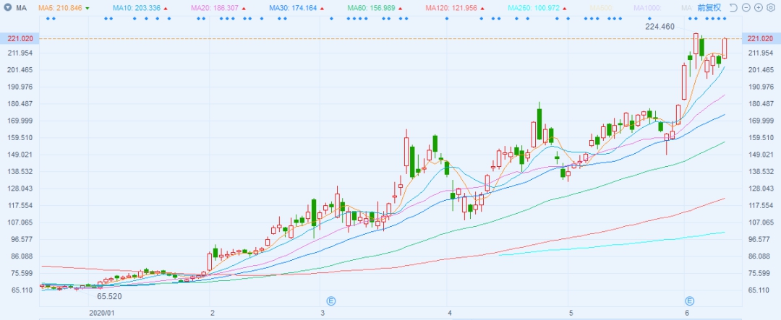The height and width of the screenshot is (320, 781).
Task: Select the MA20: 186.307 legend entry
Action: pyautogui.click(x=214, y=8)
